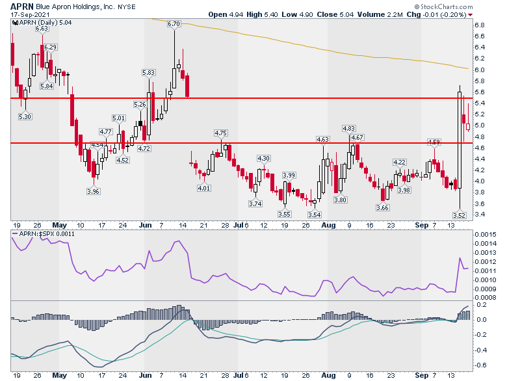
Task: Click the 5.83 price label
Action: tap(148, 73)
